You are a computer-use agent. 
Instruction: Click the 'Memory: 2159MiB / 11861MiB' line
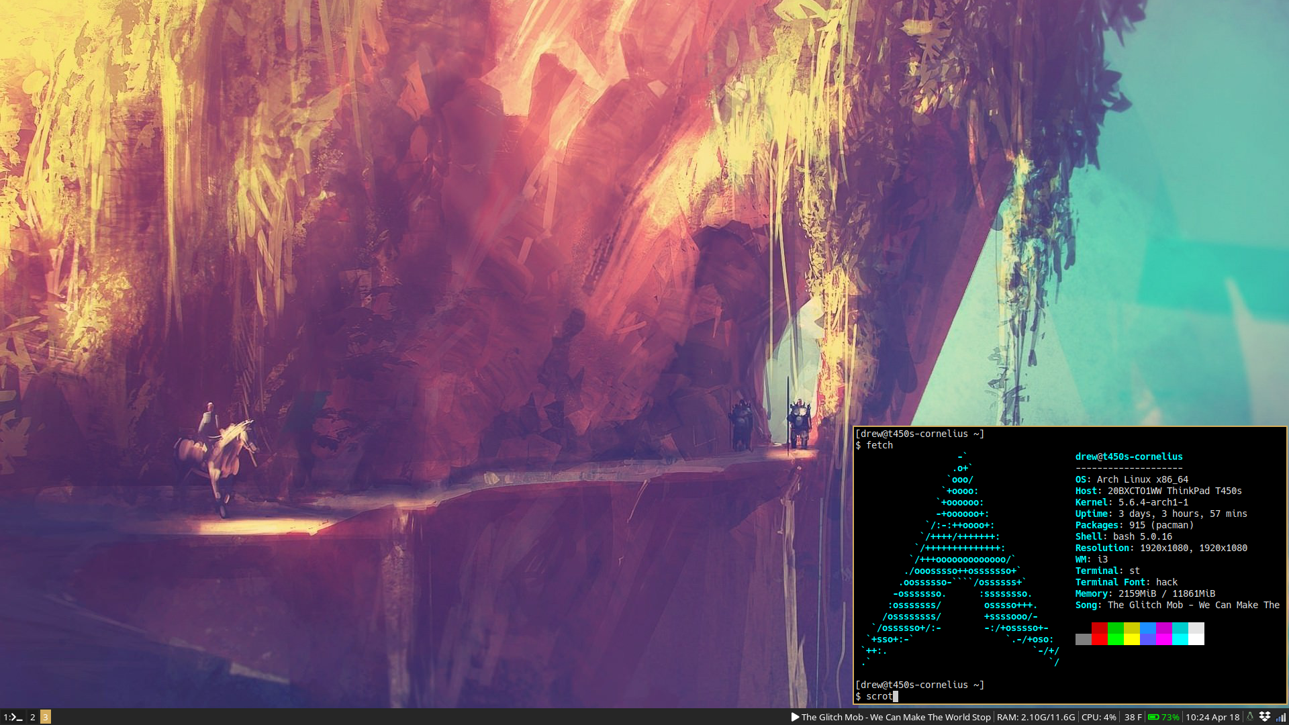coord(1145,593)
